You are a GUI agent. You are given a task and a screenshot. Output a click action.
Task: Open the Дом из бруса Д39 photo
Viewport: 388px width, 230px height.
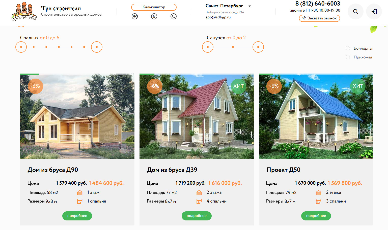pyautogui.click(x=197, y=116)
